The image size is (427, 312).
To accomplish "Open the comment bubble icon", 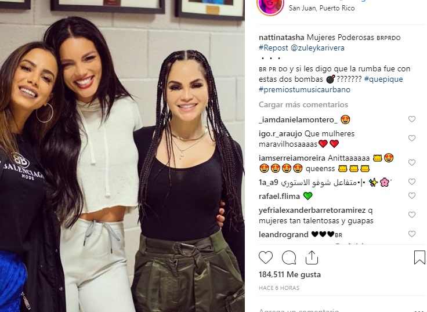I will point(289,257).
